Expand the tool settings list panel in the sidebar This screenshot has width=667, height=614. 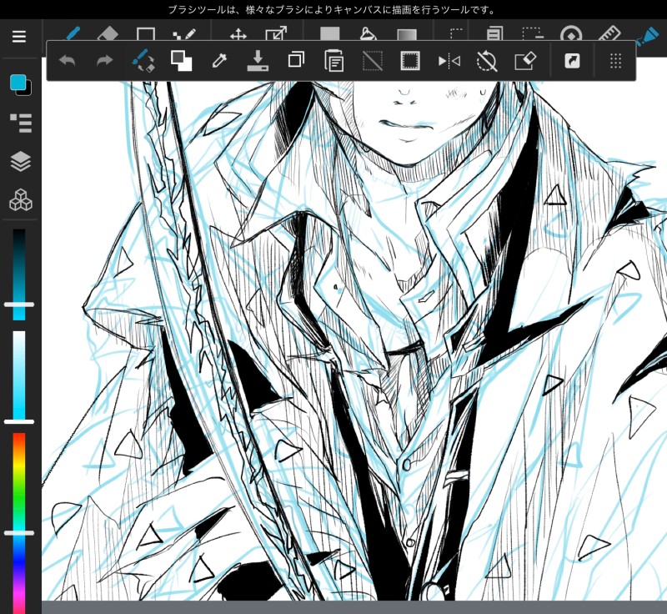coord(20,123)
